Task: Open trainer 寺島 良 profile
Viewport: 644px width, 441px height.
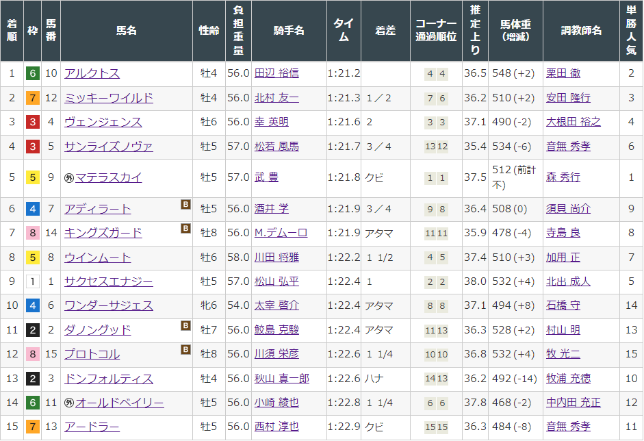Action: [x=563, y=233]
